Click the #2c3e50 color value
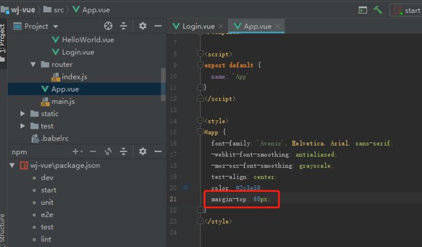This screenshot has height=247, width=422. point(248,188)
